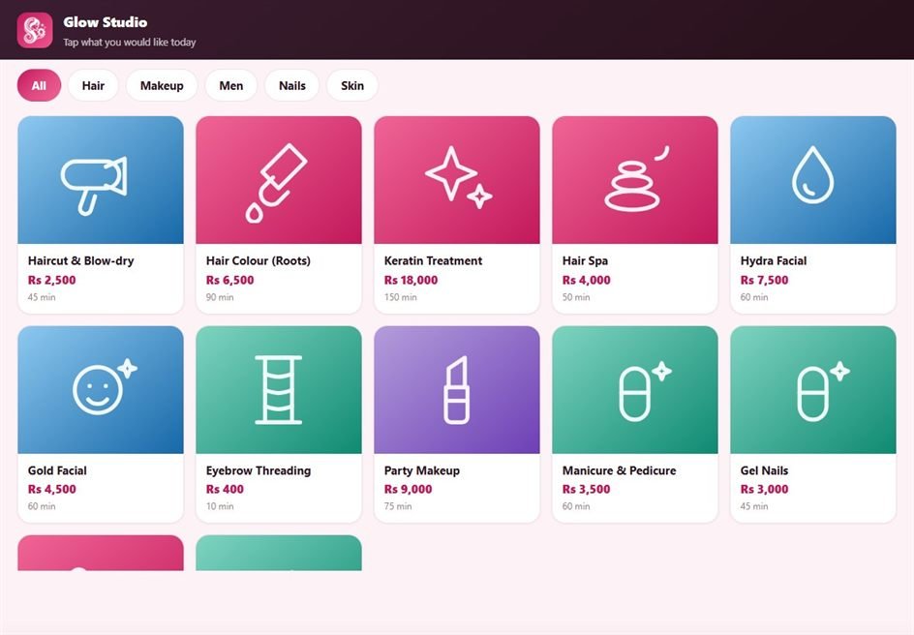The image size is (914, 635).
Task: Tap the sparkle stars Keratin Treatment icon
Action: pos(458,178)
